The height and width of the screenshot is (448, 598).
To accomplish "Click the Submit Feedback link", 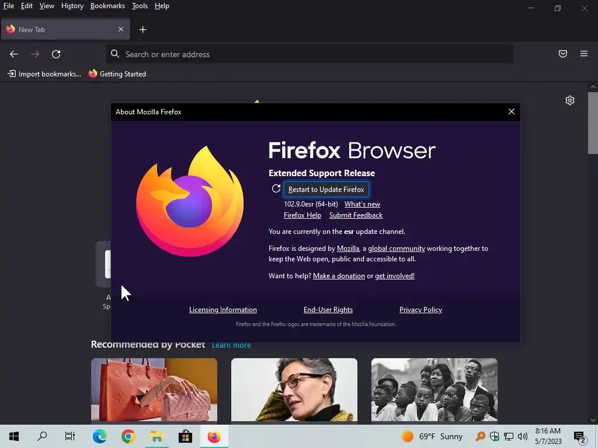I will pos(356,215).
